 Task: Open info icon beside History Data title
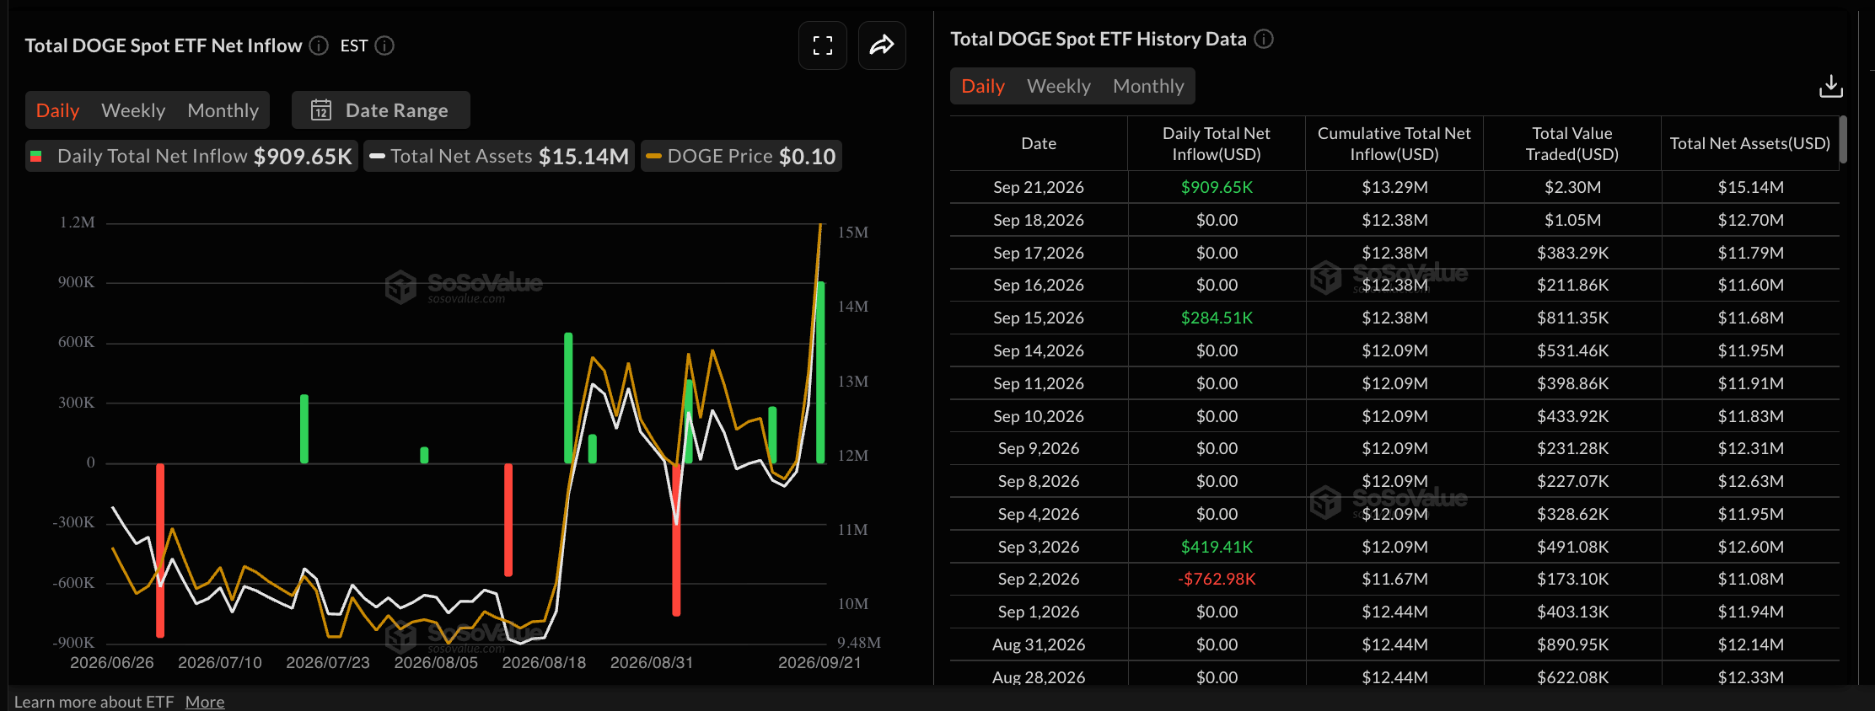pos(1263,39)
